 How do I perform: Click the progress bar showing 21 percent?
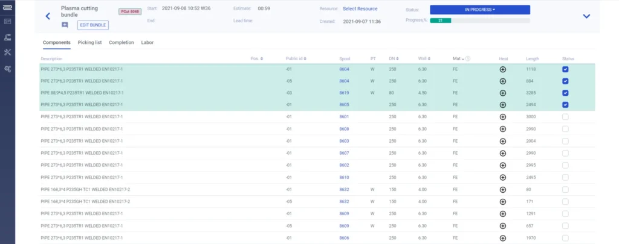point(479,20)
